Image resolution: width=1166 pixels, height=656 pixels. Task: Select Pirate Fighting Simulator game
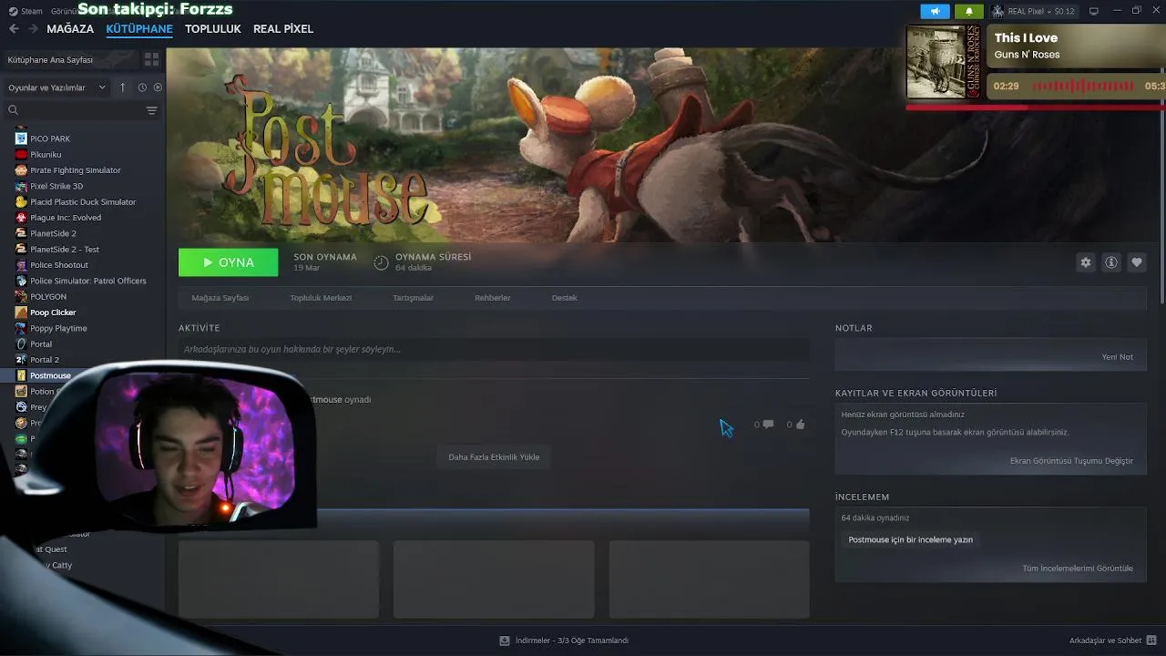[x=75, y=170]
